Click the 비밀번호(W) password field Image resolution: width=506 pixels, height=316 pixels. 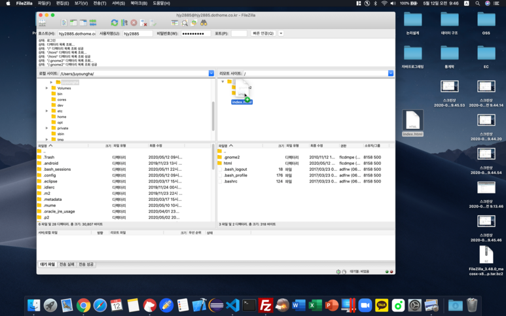pos(196,33)
